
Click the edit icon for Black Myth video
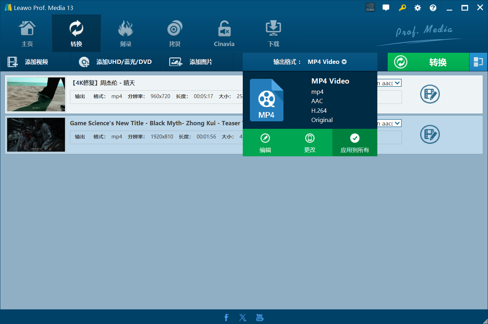tap(430, 135)
